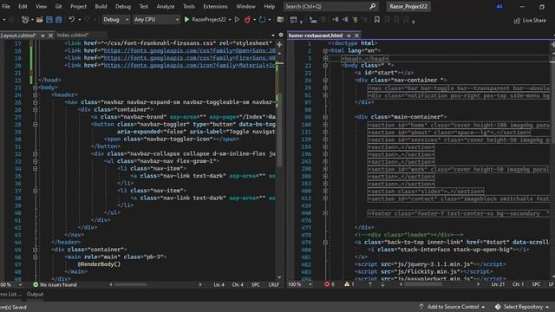Open the fonts.googleapis.com Open+Sans link
The width and height of the screenshot is (555, 312).
pyautogui.click(x=189, y=50)
